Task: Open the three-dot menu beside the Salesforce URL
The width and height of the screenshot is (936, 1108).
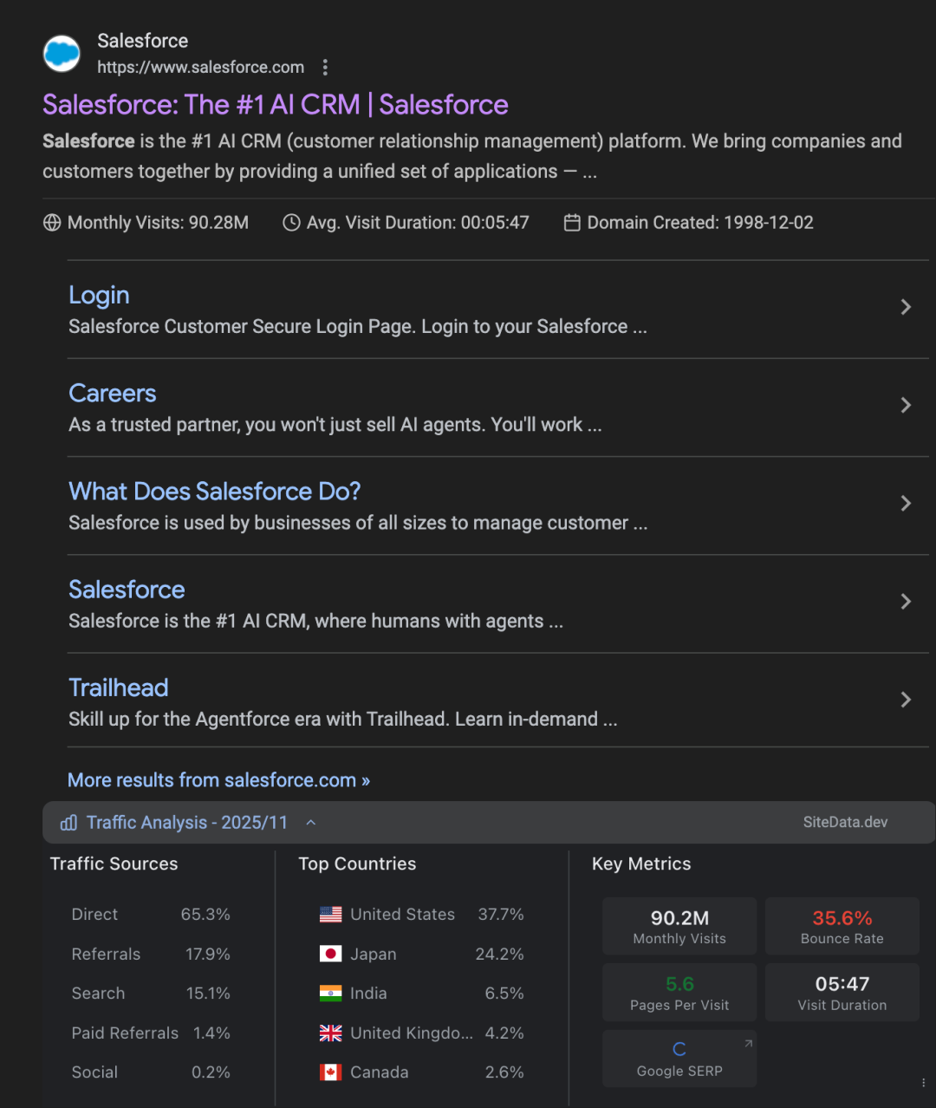Action: 325,67
